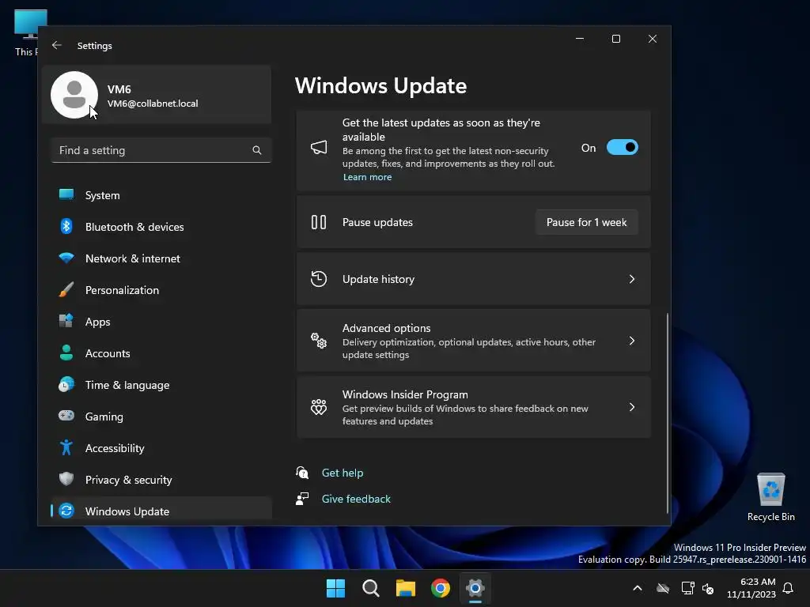
Task: Open Bluetooth & devices category
Action: point(161,227)
